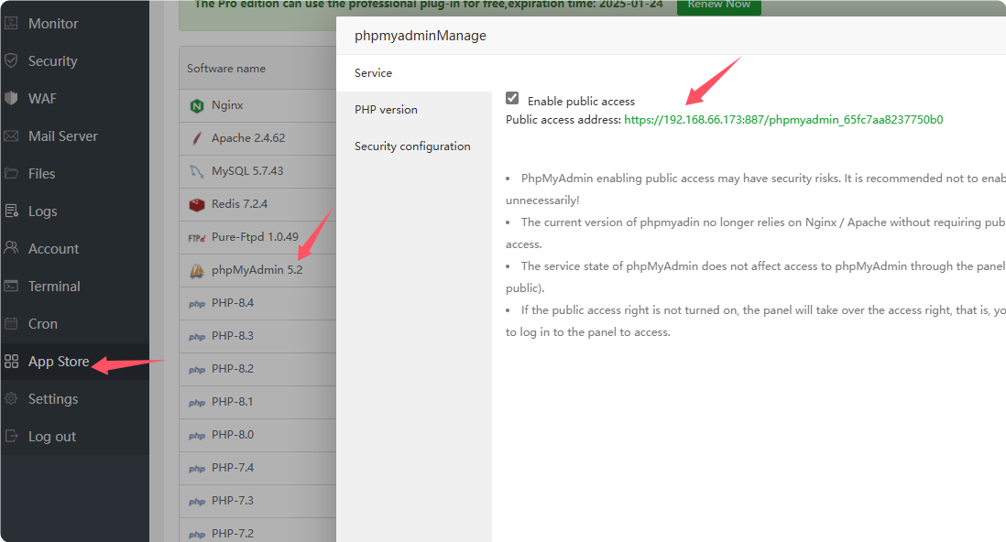Click the Files folder icon

(11, 173)
